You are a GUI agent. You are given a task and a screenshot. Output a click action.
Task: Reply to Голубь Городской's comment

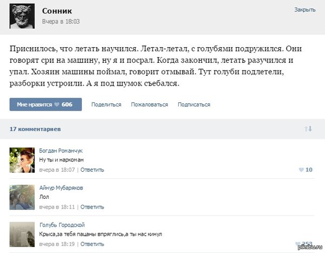[92, 244]
